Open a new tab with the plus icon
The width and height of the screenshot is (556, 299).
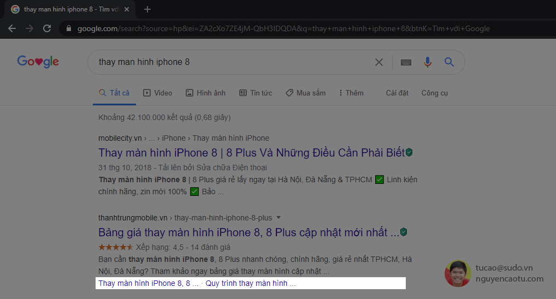point(147,10)
